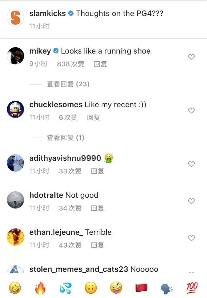This screenshot has width=207, height=298.
Task: Tap the water droplets emoji
Action: (66, 288)
